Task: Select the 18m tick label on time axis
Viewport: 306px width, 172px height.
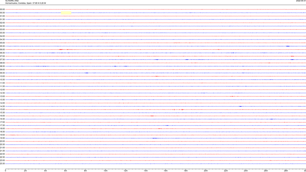Action: click(186, 171)
